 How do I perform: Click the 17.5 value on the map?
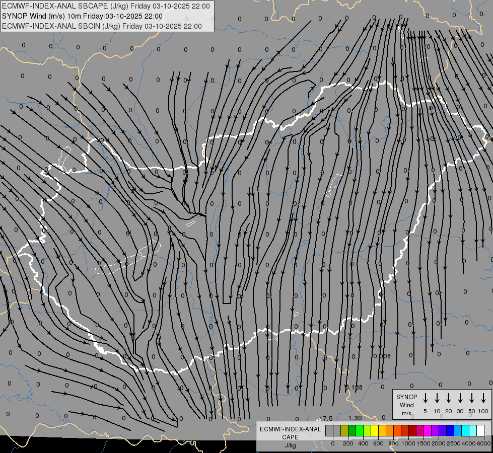[x=326, y=418]
